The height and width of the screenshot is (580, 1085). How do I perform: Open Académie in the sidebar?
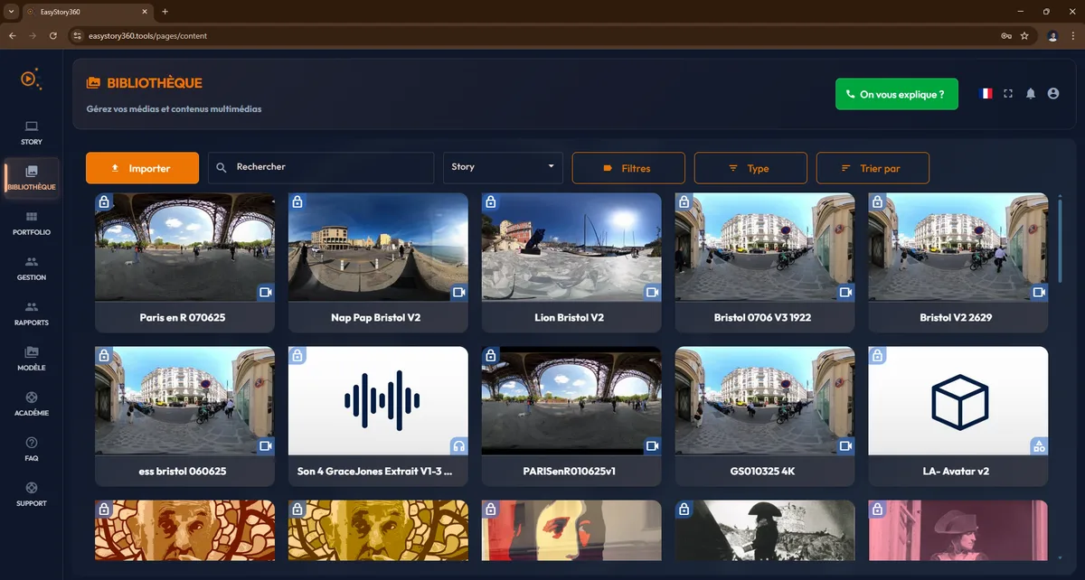pos(32,404)
